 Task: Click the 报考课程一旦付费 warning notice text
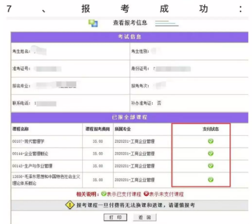[135, 205]
